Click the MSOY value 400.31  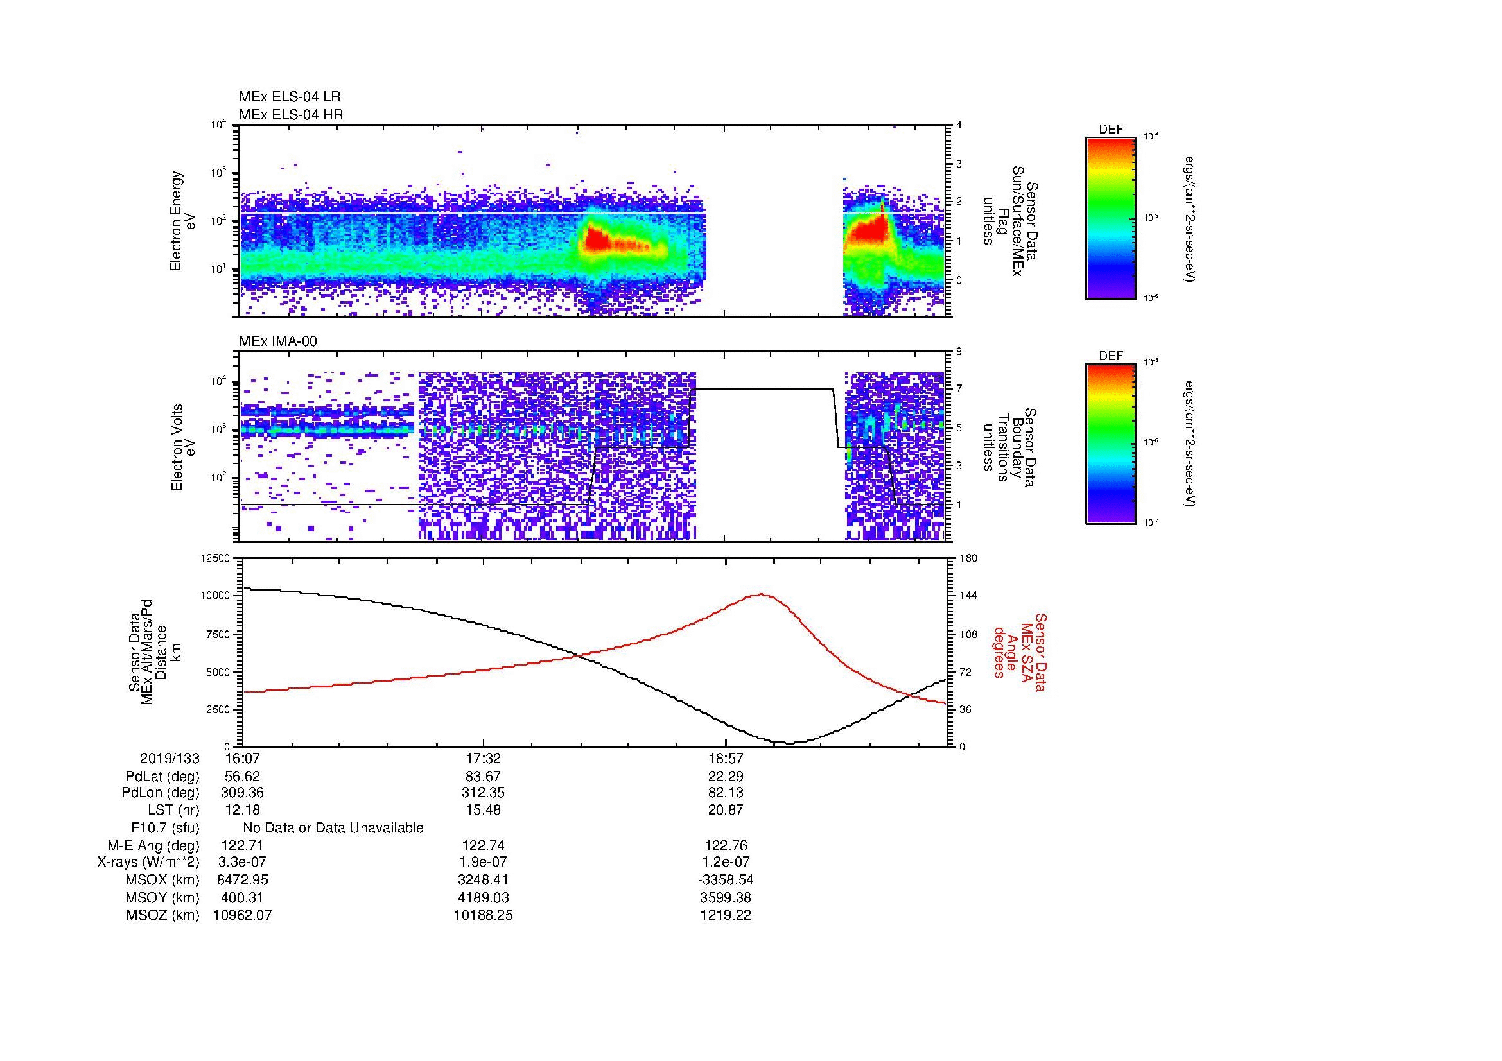(242, 898)
